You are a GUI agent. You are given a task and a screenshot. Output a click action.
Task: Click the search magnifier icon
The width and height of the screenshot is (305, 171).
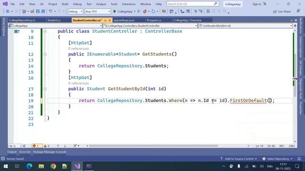(x=215, y=4)
